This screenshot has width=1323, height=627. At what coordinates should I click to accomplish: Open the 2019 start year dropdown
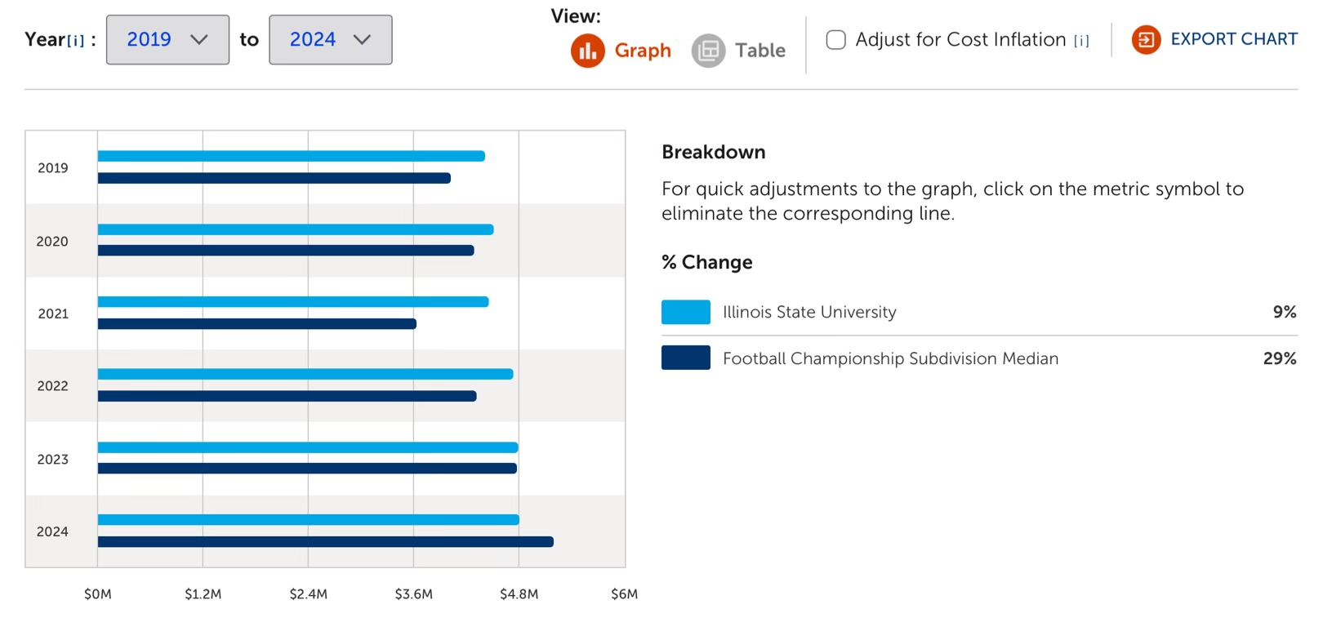167,39
